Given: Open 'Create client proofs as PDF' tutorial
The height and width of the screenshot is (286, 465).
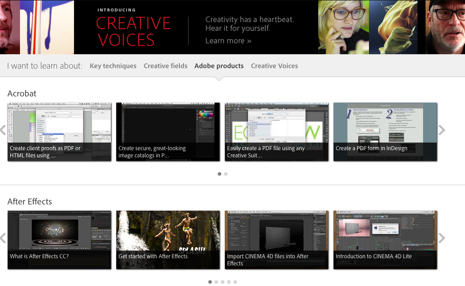Looking at the screenshot, I should coord(59,132).
